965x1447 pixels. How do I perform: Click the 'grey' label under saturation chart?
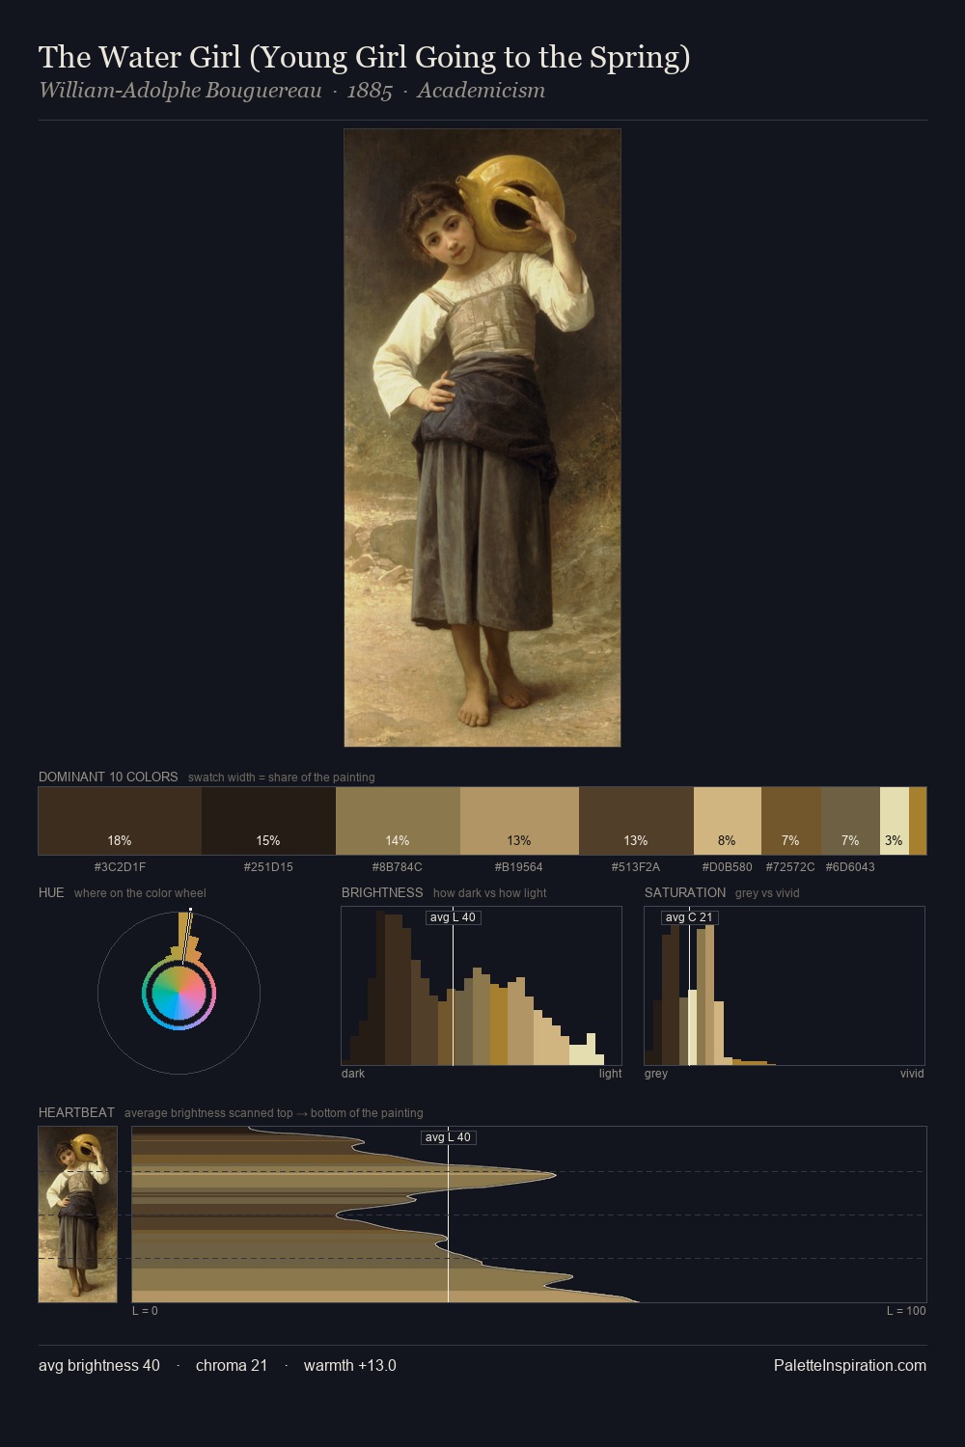656,1074
